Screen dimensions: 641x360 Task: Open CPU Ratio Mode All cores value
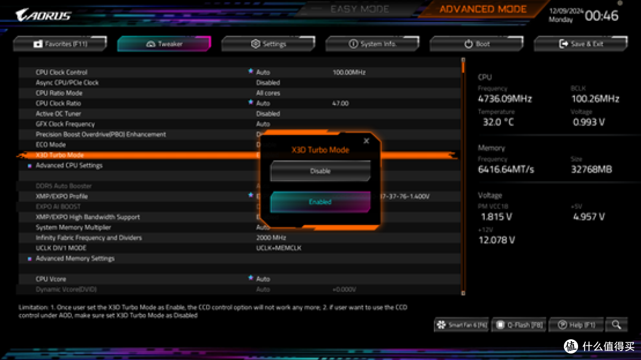(x=268, y=93)
